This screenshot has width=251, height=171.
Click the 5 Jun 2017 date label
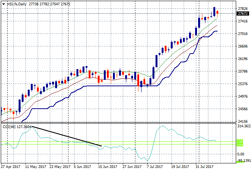82,167
